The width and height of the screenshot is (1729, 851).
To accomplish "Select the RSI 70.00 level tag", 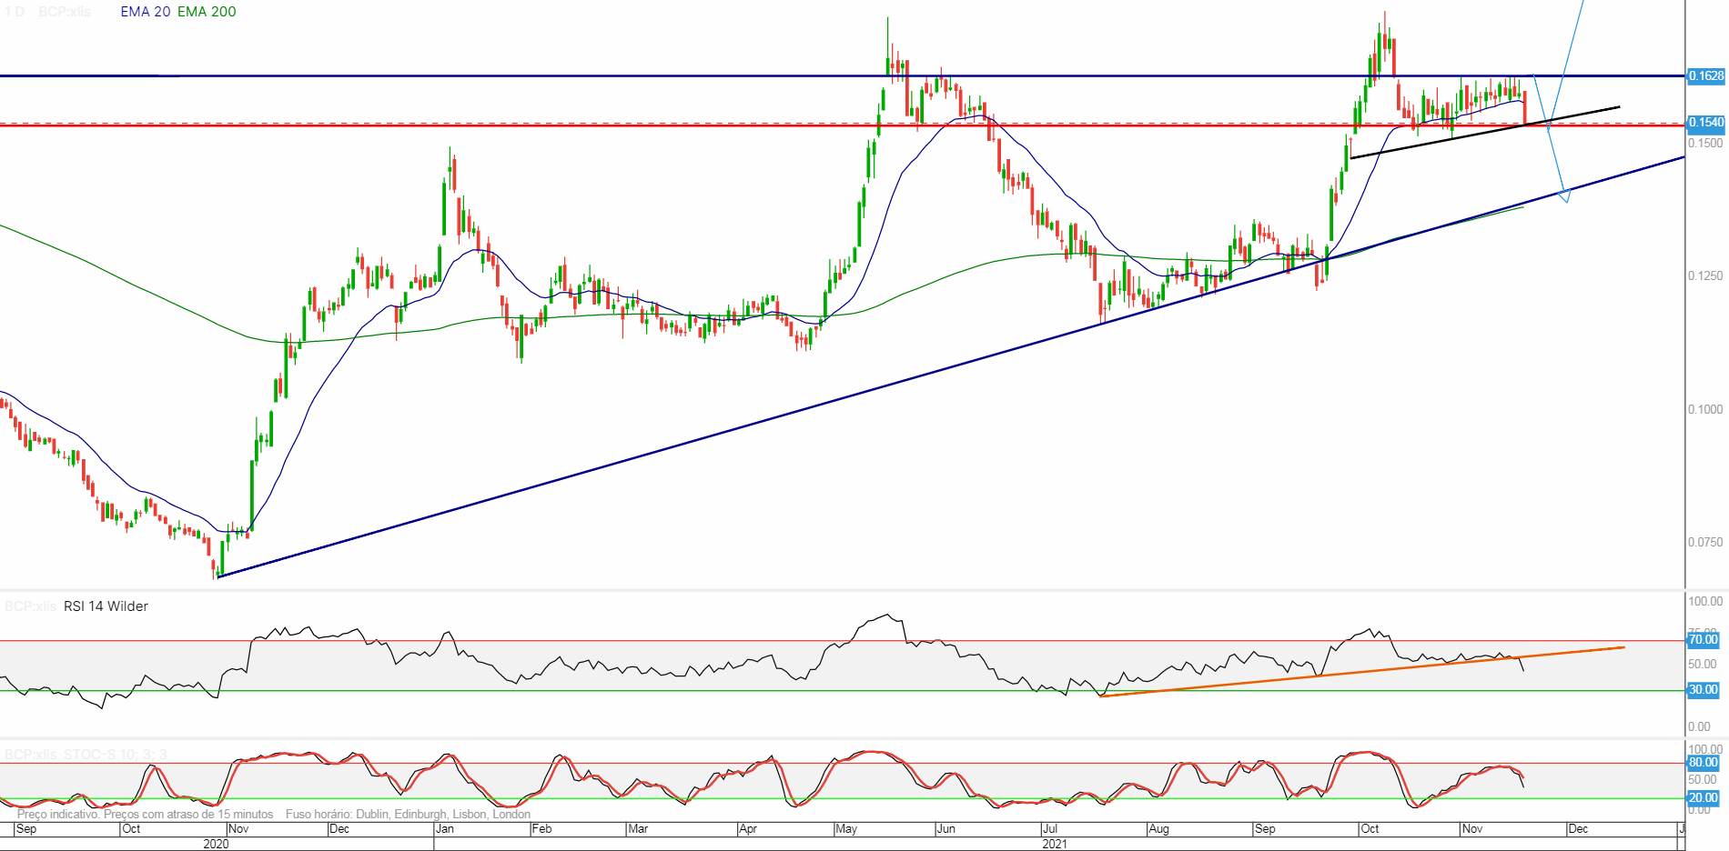I will (1704, 640).
